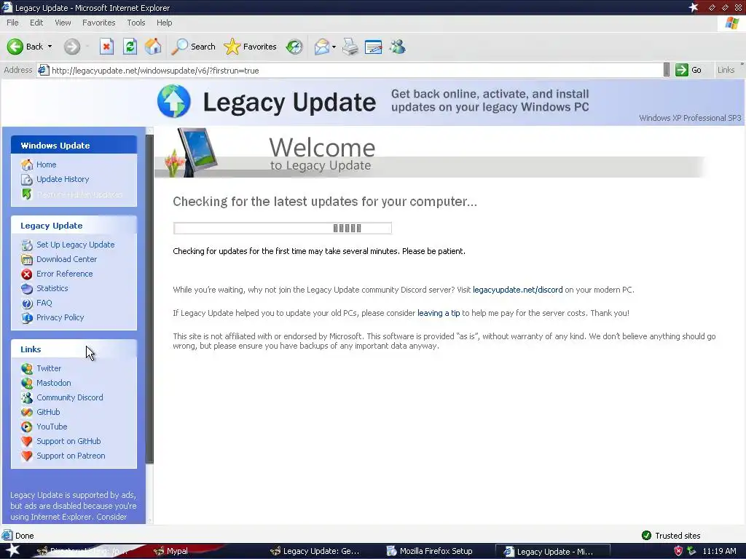Image resolution: width=746 pixels, height=559 pixels.
Task: Open the Tools menu
Action: [x=136, y=23]
